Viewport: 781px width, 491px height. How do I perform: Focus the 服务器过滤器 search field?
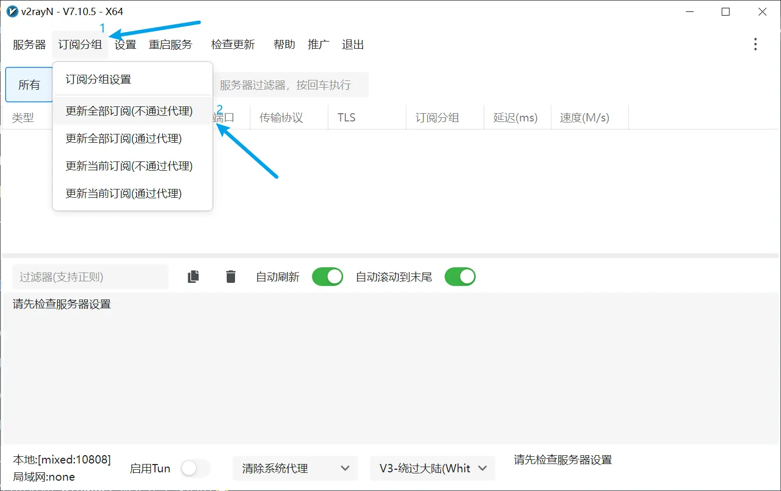click(291, 85)
